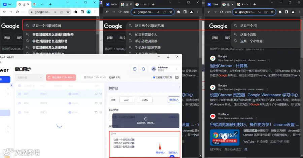303x158 pixels.
Task: Open AdsPower window sync settings gear
Action: coord(177,77)
